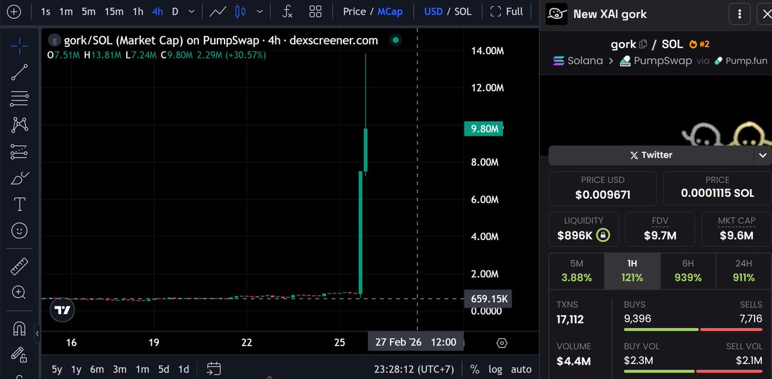Open the emoji icons tool
Viewport: 772px width, 379px height.
(x=19, y=230)
